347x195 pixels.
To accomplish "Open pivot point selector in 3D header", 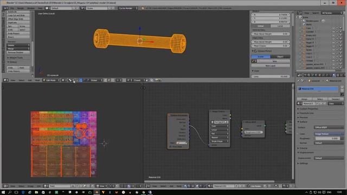I will point(71,80).
